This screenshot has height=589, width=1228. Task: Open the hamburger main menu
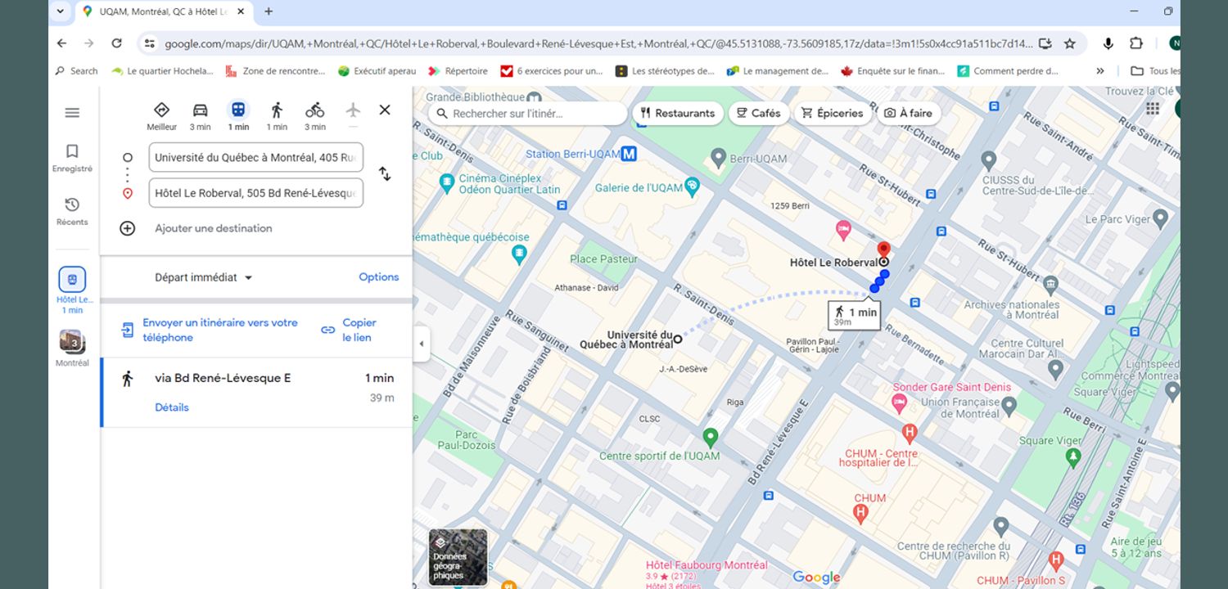point(72,113)
